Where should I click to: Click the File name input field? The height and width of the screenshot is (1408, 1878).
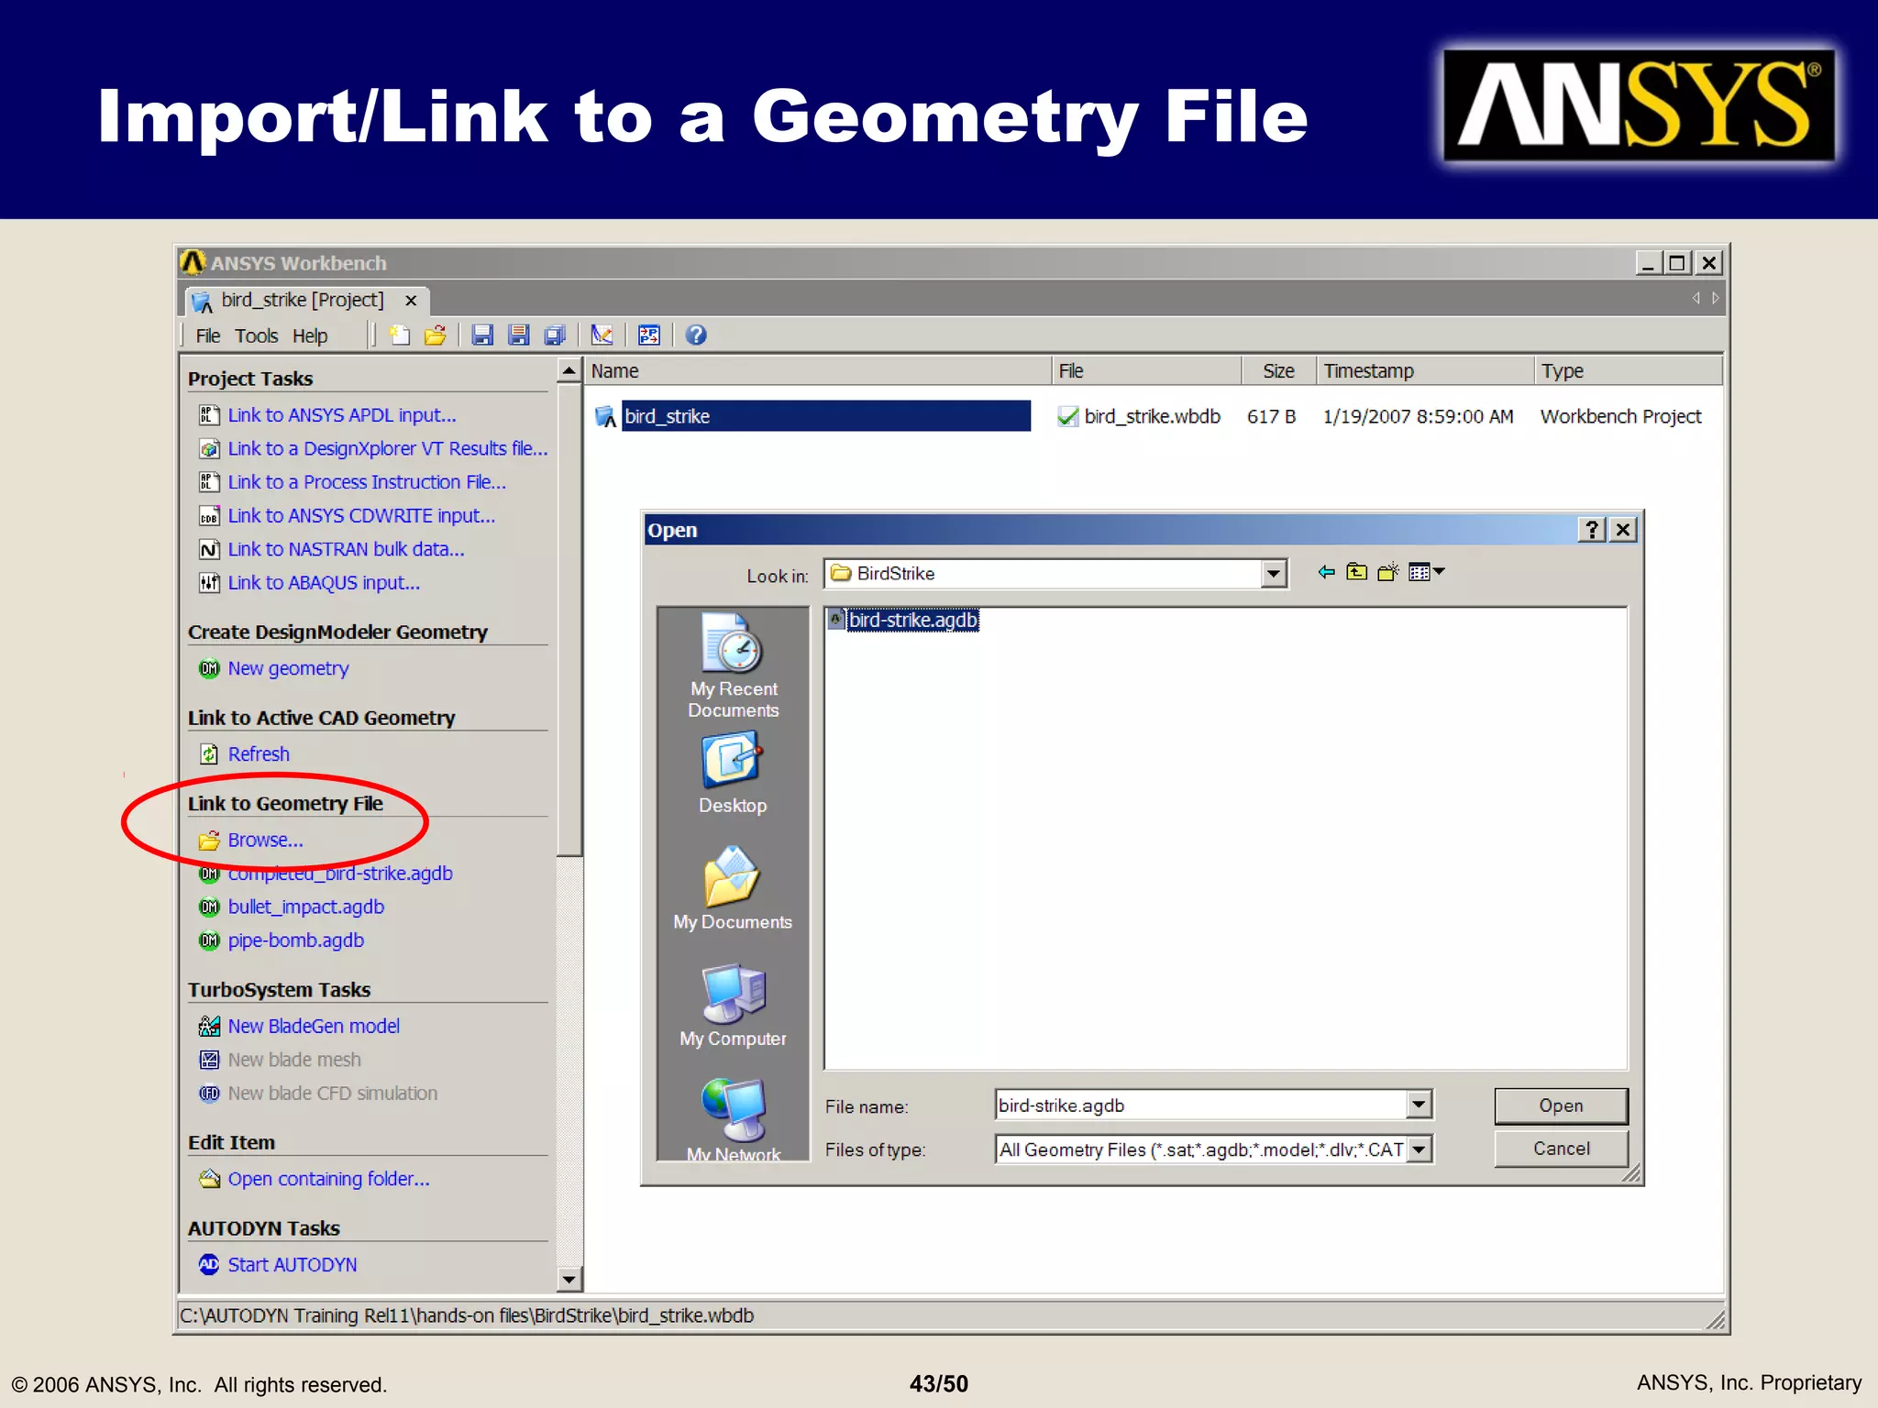tap(1201, 1105)
